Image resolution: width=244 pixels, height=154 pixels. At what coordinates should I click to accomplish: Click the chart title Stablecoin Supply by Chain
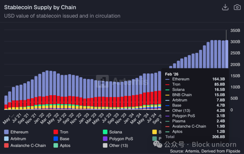pos(40,7)
